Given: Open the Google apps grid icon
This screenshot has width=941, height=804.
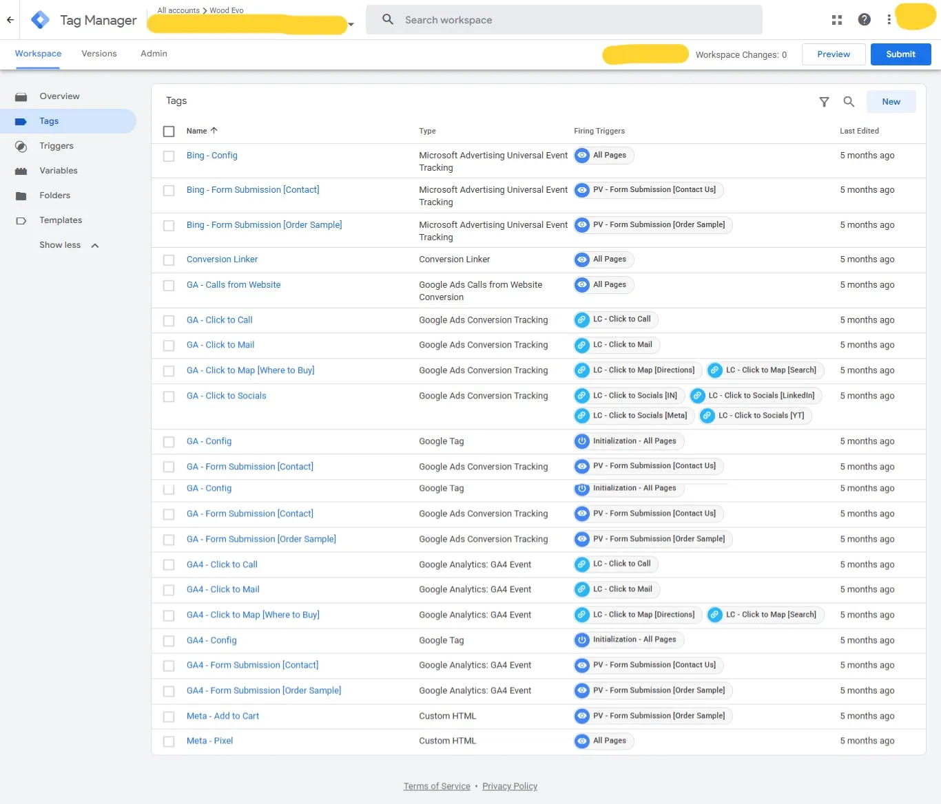Looking at the screenshot, I should point(837,20).
